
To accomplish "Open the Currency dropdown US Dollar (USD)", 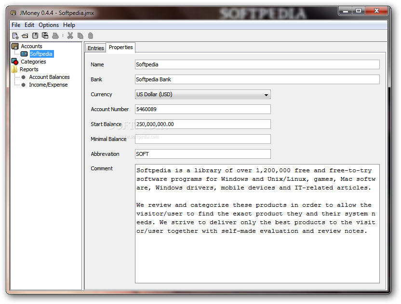I will point(202,94).
